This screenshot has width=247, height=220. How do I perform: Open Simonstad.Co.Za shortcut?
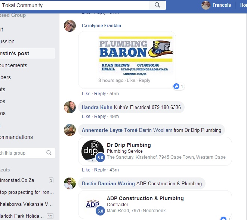(x=17, y=180)
